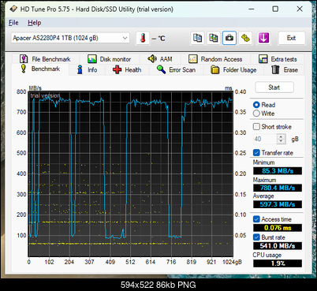Viewport: 317px width, 291px height.
Task: Copy screenshot to clipboard icon
Action: [213, 38]
